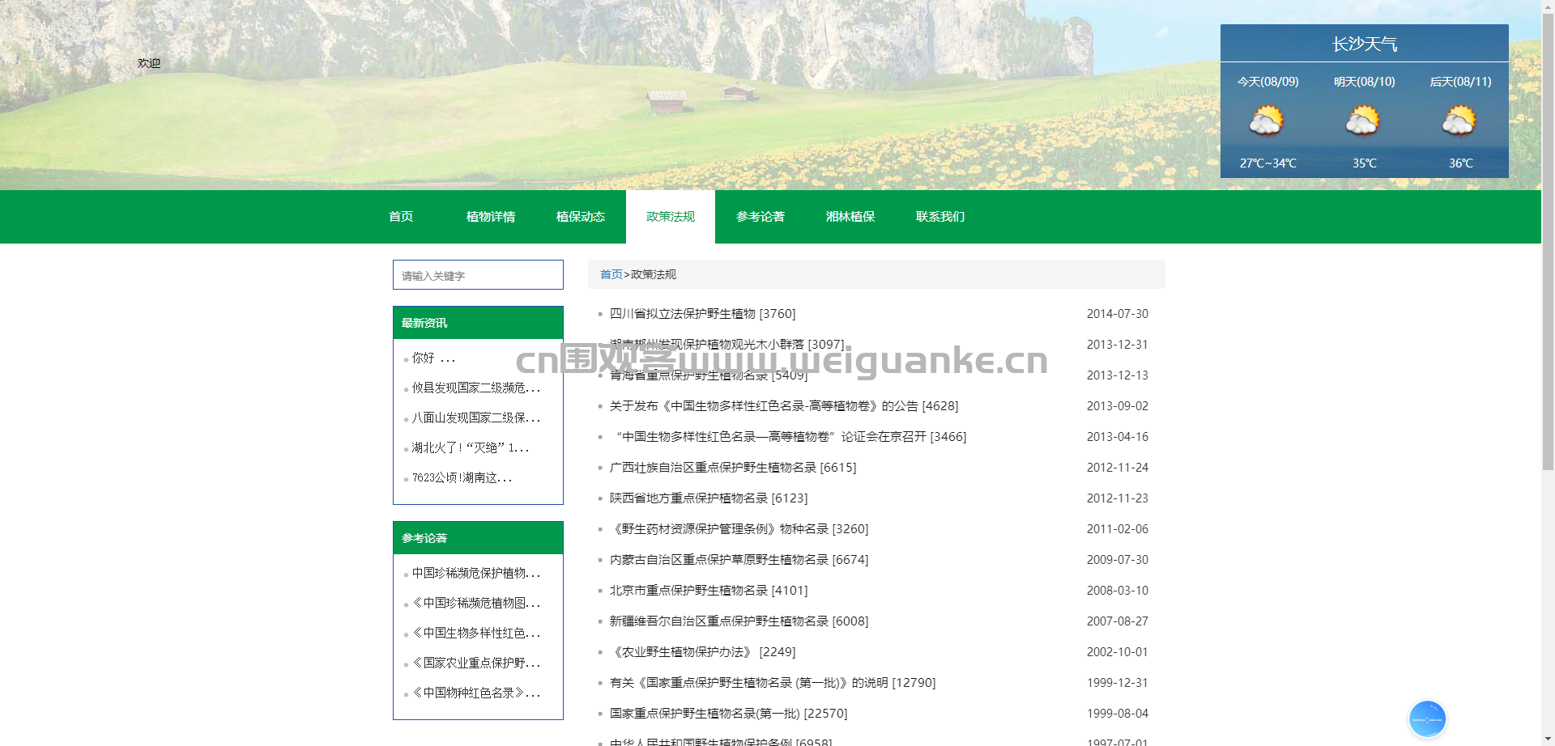Select the 参考论著 navigation tab
1555x746 pixels.
pos(760,216)
